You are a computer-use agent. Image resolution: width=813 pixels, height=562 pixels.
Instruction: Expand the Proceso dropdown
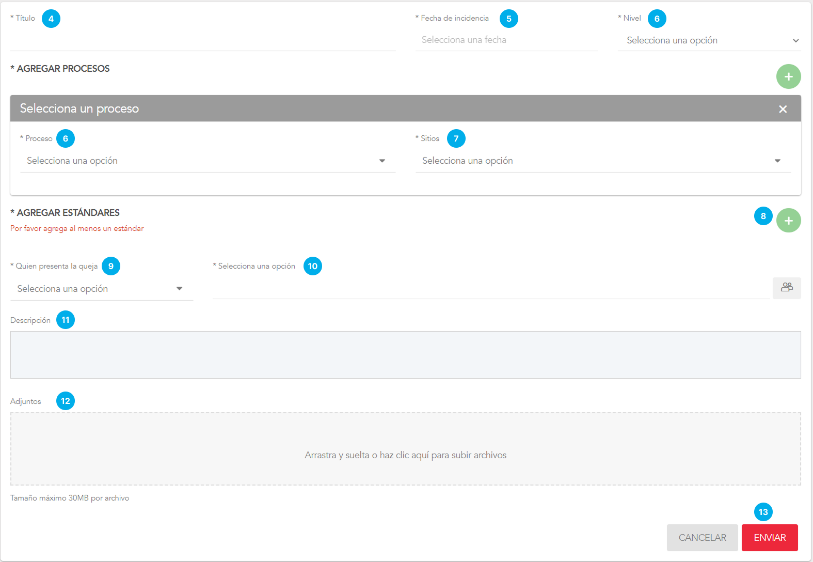pyautogui.click(x=206, y=161)
